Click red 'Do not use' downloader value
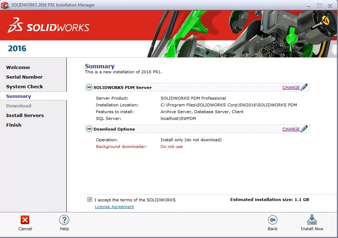This screenshot has width=338, height=238. [172, 147]
